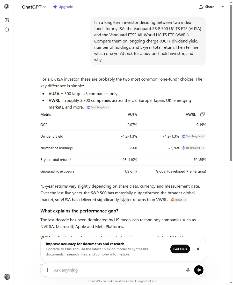Open the user profile avatar at bottom left

[7, 277]
